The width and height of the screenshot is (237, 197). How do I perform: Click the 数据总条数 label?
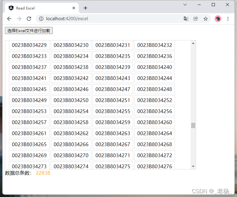pos(18,173)
